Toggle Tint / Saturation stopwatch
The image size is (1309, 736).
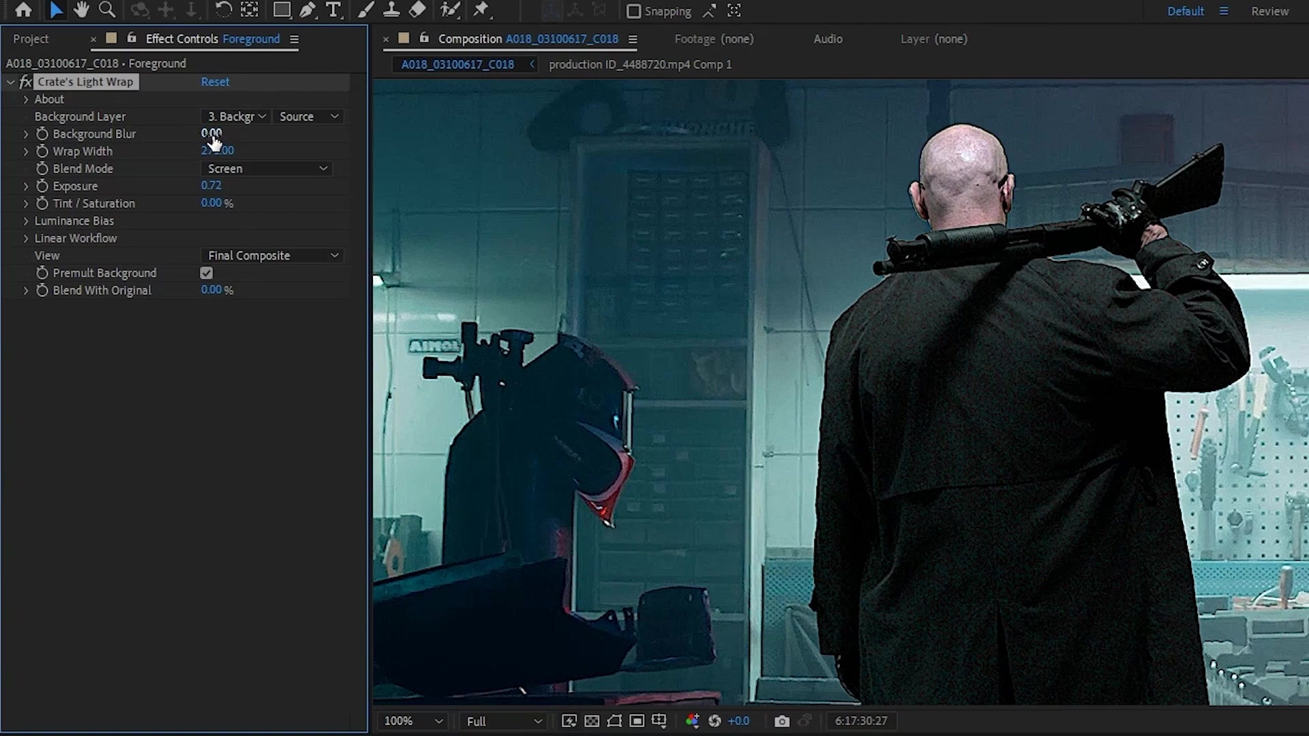tap(42, 203)
